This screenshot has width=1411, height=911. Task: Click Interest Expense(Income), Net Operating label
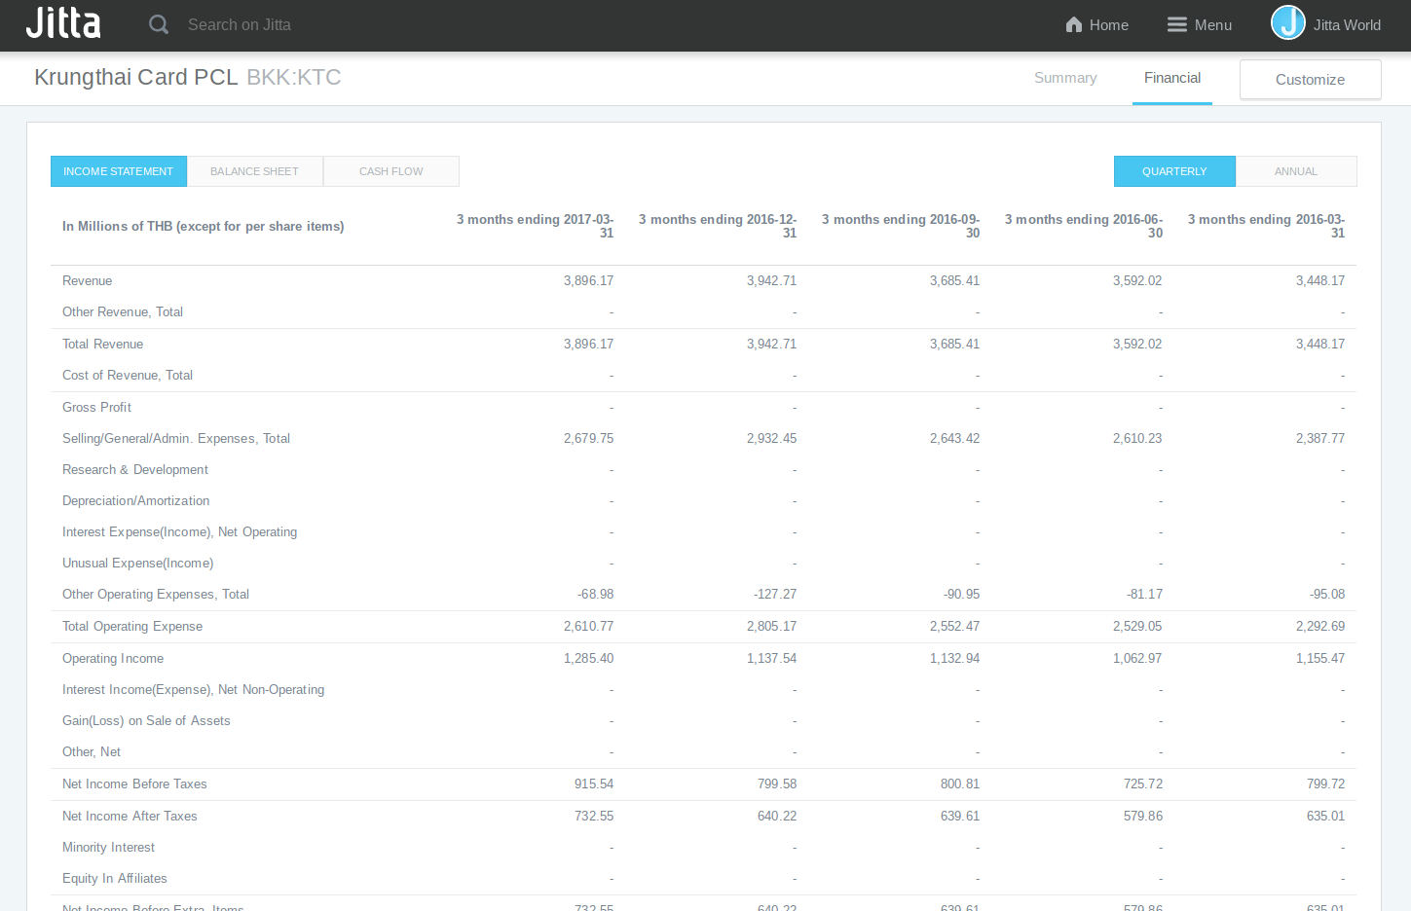(x=179, y=532)
